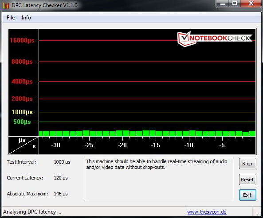This screenshot has width=263, height=218.
Task: Click the Notebookcheck logo in graph
Action: pos(215,38)
